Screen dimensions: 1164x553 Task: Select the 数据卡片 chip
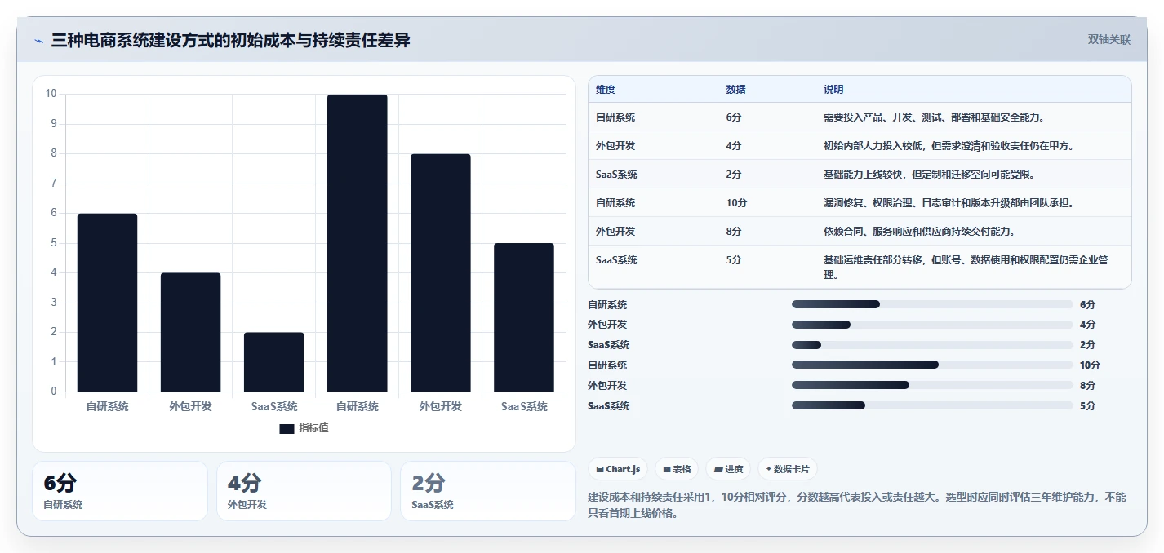pos(787,469)
